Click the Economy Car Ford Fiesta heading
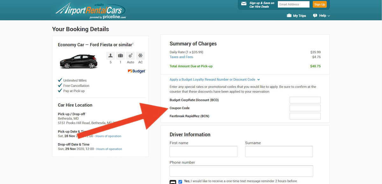 [x=95, y=45]
